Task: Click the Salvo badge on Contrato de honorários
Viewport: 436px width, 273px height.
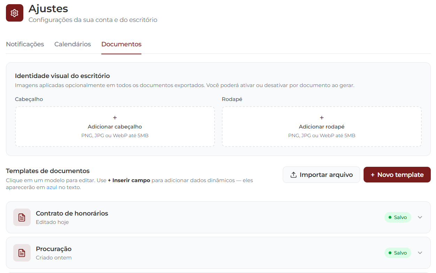Action: point(398,217)
